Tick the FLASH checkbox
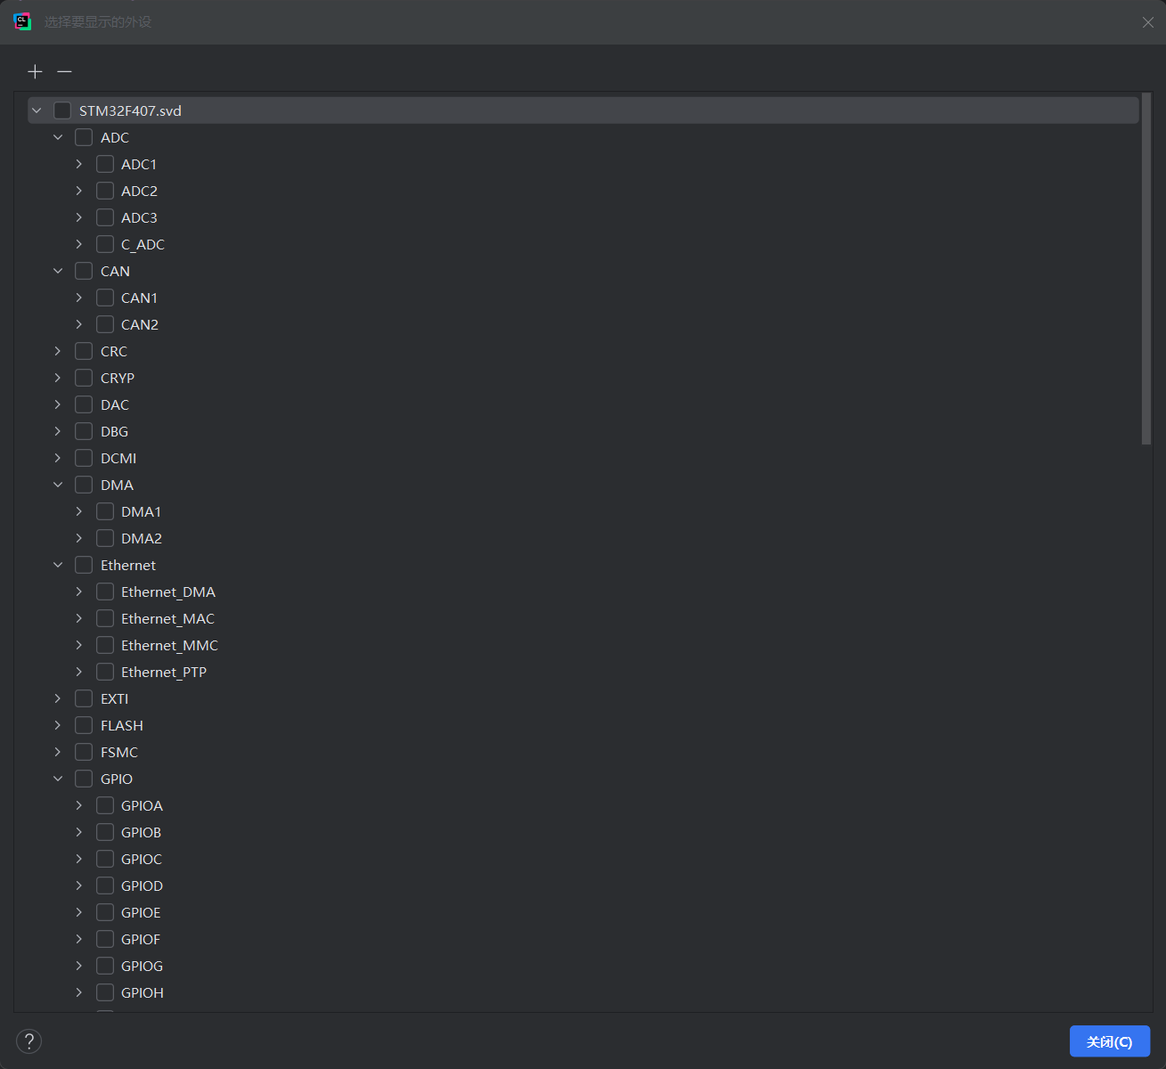 [84, 725]
